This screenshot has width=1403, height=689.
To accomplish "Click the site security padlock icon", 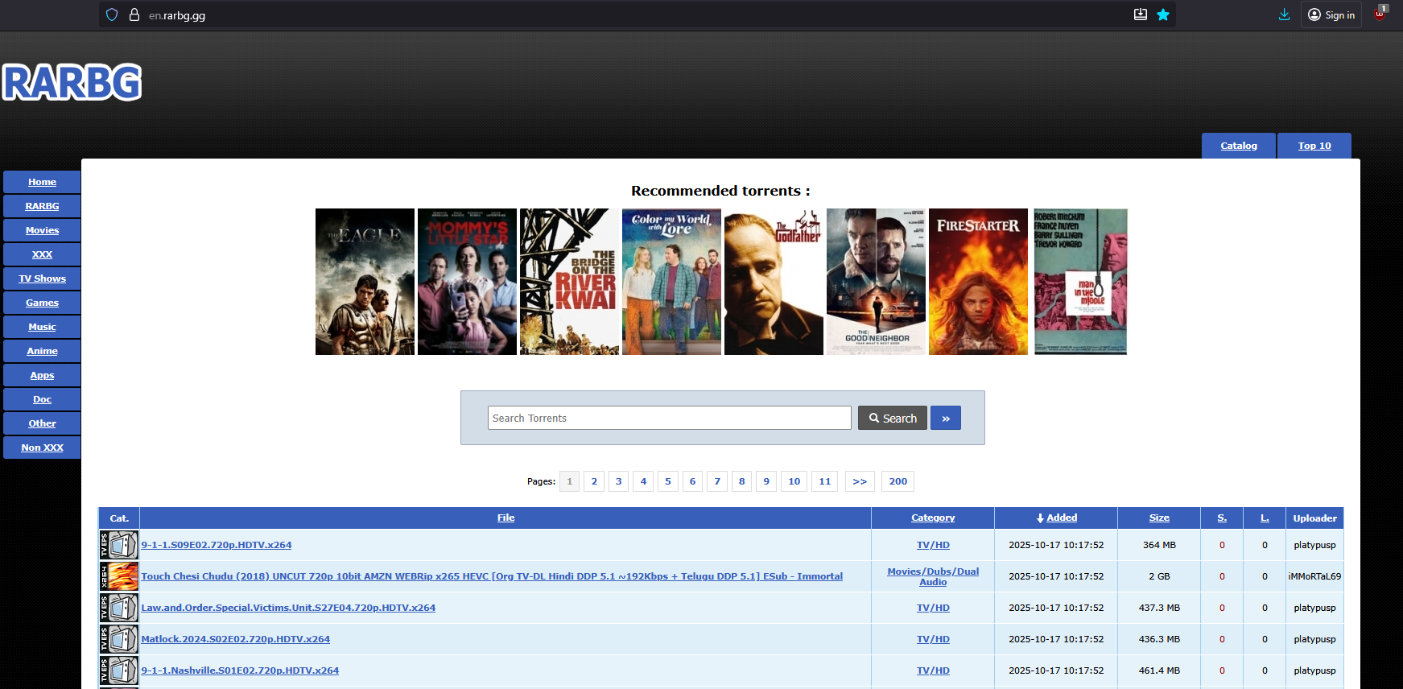I will click(x=134, y=14).
